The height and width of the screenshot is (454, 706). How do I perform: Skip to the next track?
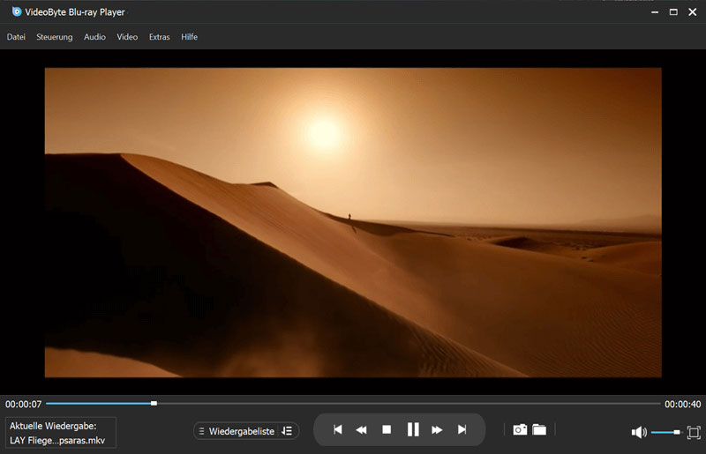(462, 429)
